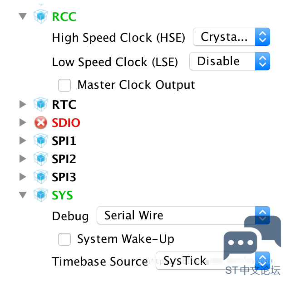Click the red SDIO error icon
286x281 pixels.
click(x=41, y=122)
